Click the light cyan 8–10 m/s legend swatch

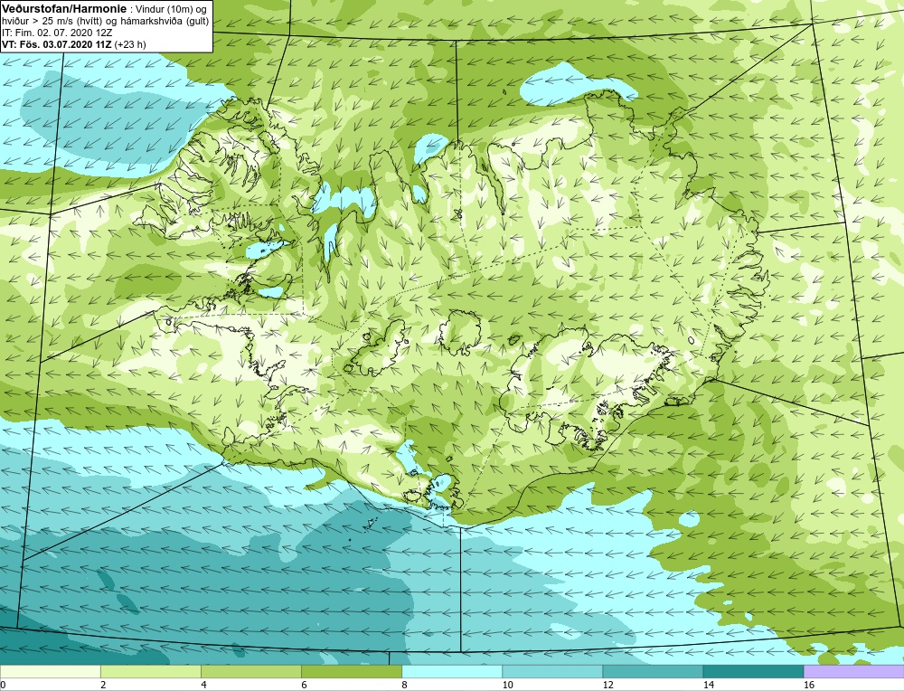pos(452,671)
